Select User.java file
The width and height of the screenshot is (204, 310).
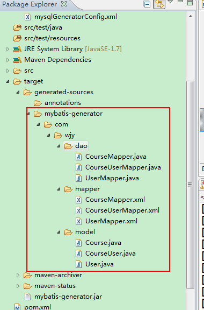(99, 264)
